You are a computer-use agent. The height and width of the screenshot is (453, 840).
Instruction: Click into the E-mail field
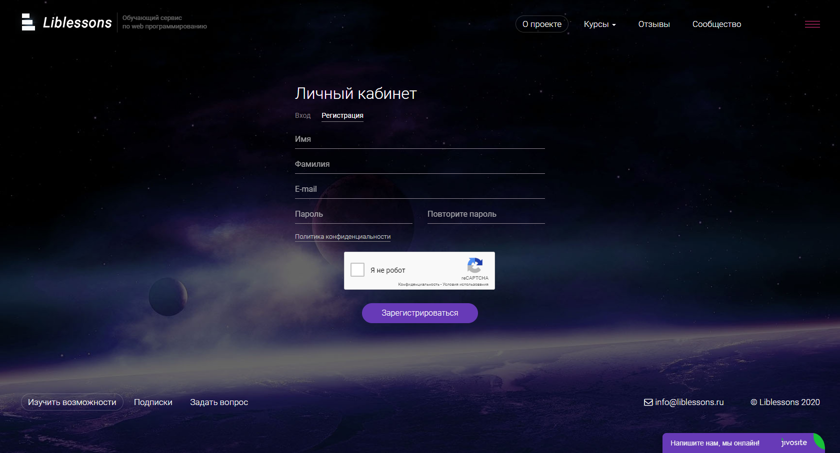point(420,189)
